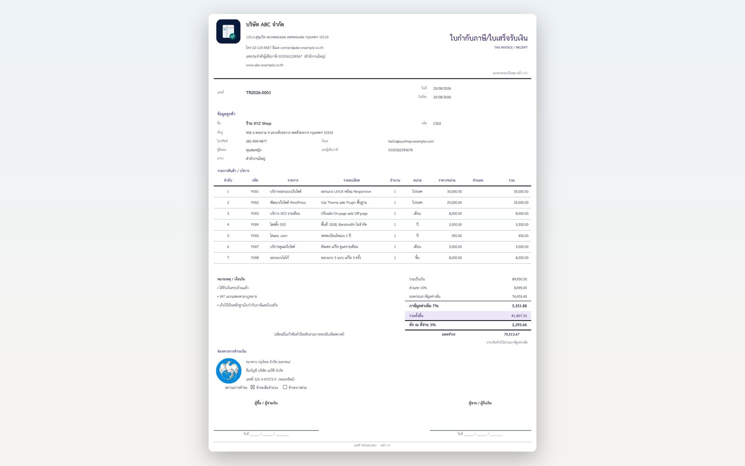
Task: Select the P003 code cell
Action: tap(255, 213)
